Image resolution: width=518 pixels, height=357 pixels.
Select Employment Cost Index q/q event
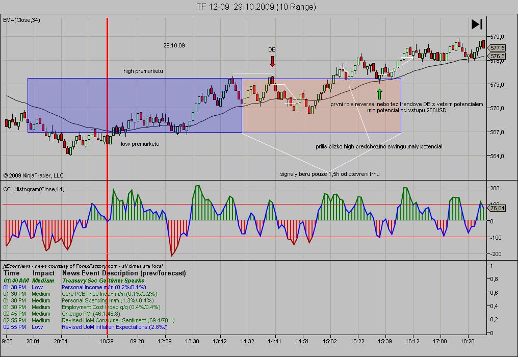pos(111,307)
